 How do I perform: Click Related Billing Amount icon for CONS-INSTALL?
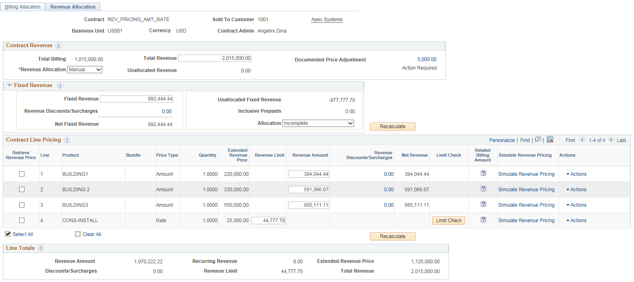pos(483,219)
